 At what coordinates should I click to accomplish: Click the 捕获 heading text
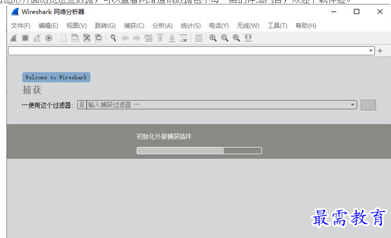[x=32, y=90]
